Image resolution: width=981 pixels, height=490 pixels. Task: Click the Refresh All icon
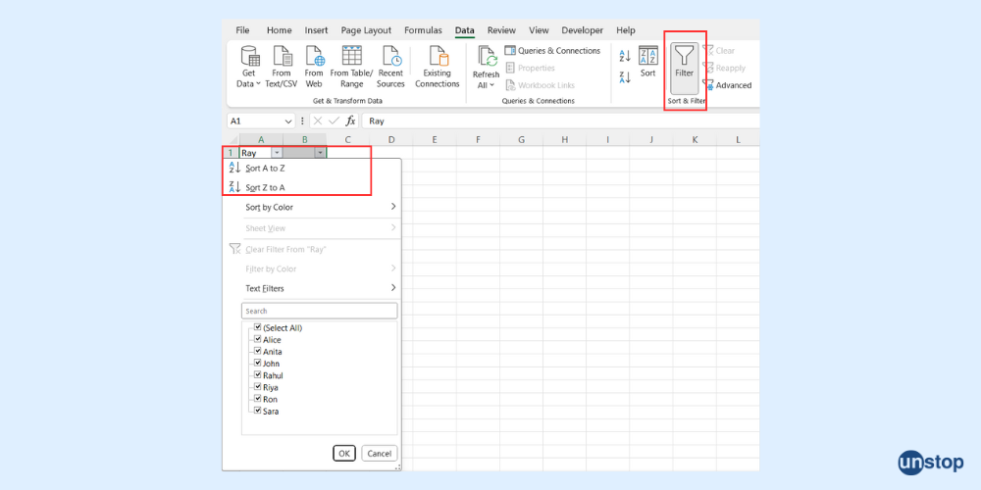pos(487,57)
